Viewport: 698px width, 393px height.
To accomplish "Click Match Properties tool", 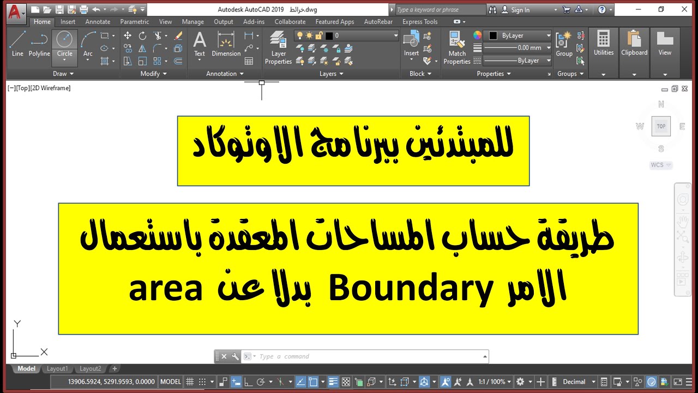I will pyautogui.click(x=457, y=47).
